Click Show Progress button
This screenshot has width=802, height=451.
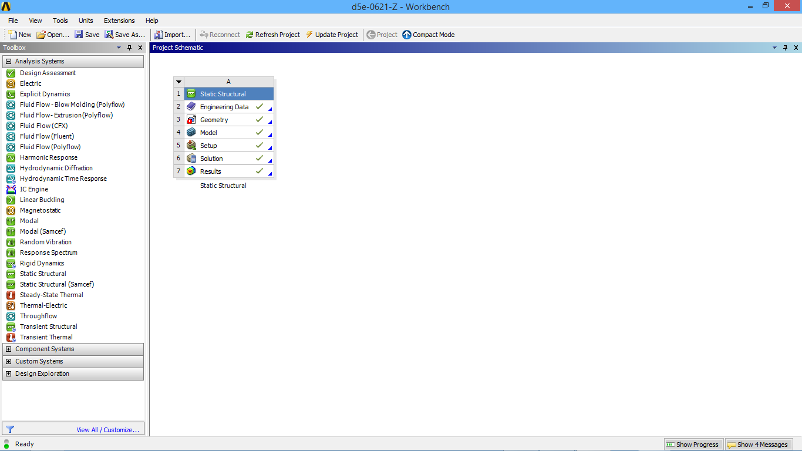(693, 445)
